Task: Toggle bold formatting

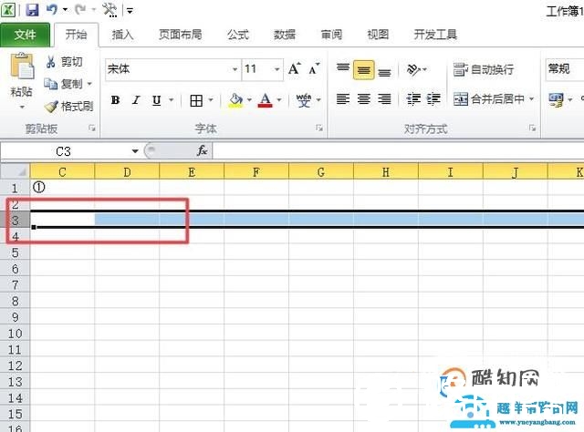Action: [116, 100]
